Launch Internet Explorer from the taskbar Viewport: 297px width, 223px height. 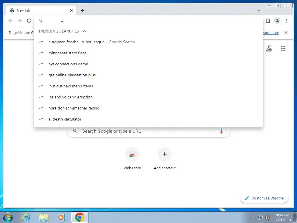point(26,217)
